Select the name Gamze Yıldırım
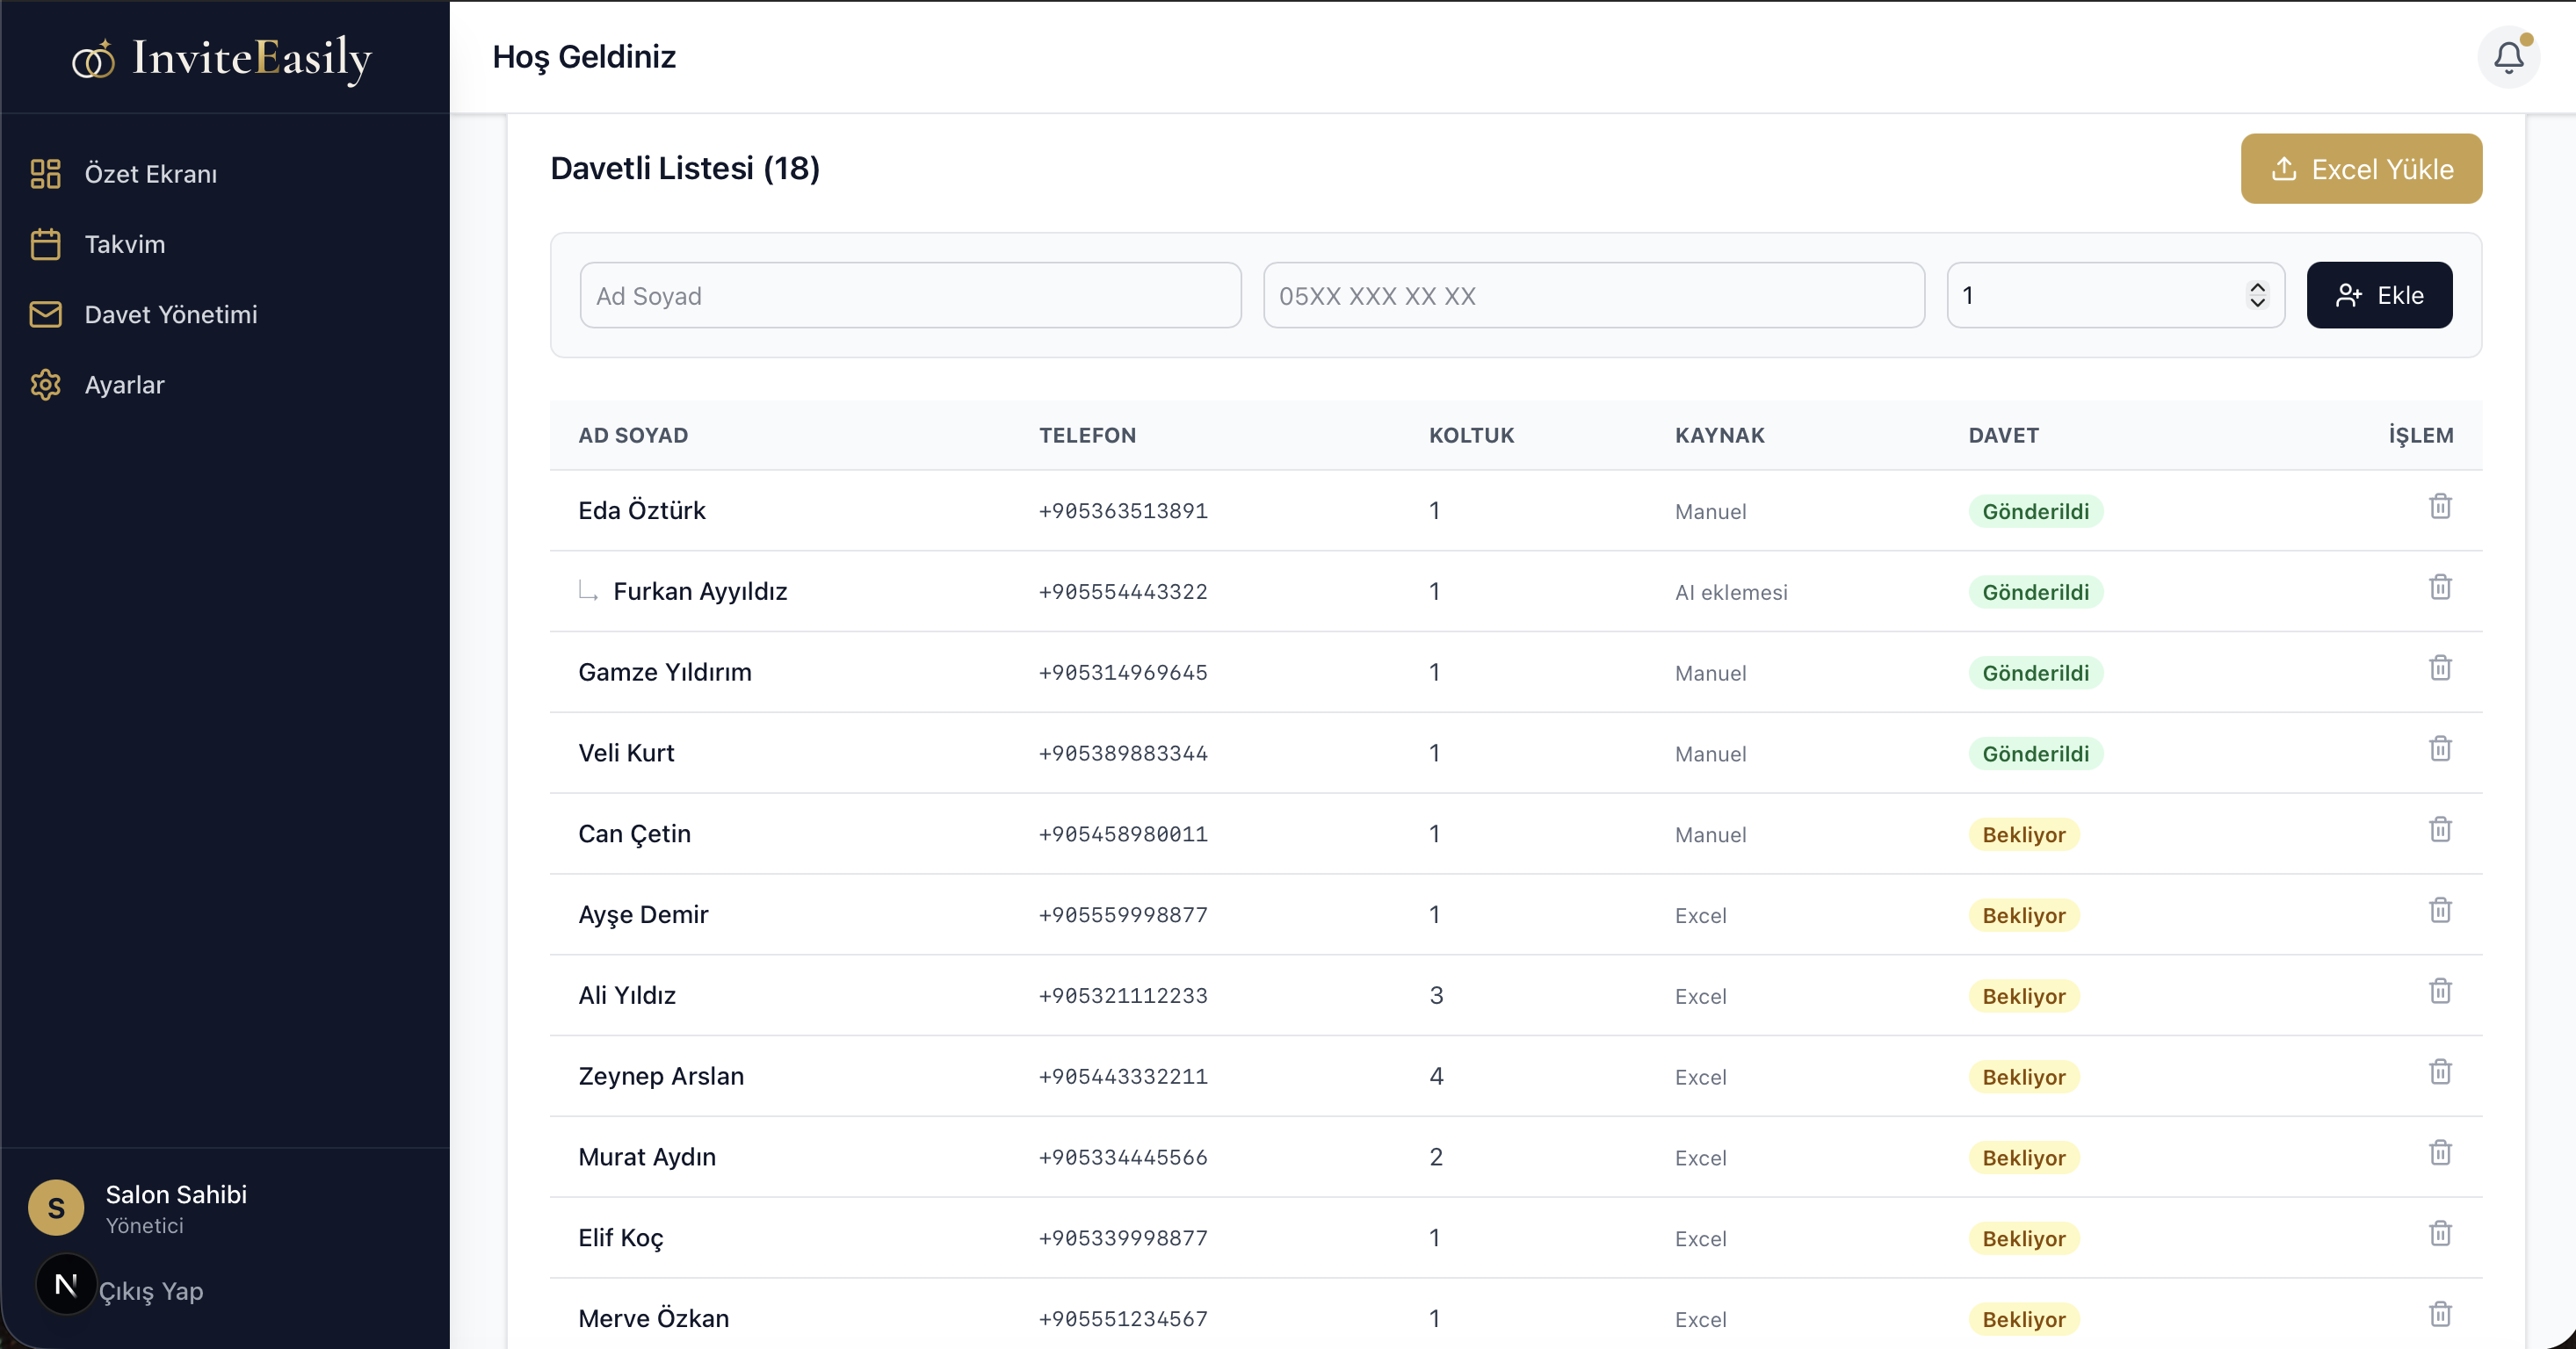This screenshot has width=2576, height=1349. click(x=664, y=673)
